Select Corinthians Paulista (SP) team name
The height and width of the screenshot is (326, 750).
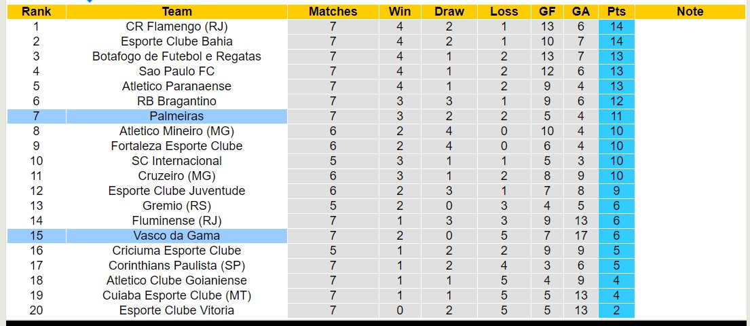coord(176,266)
